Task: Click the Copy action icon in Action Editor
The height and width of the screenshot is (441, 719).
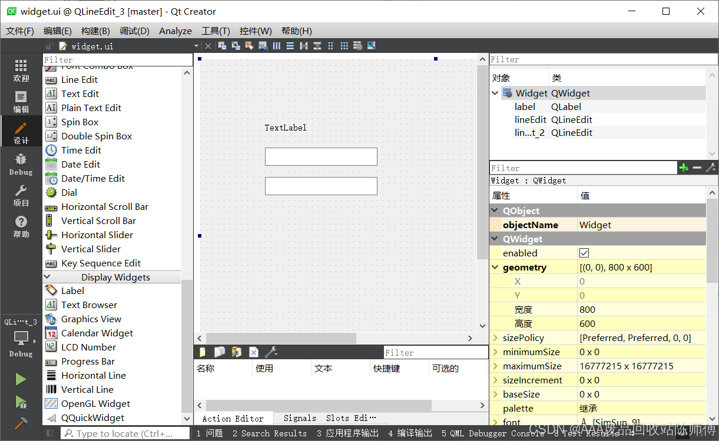Action: point(219,352)
